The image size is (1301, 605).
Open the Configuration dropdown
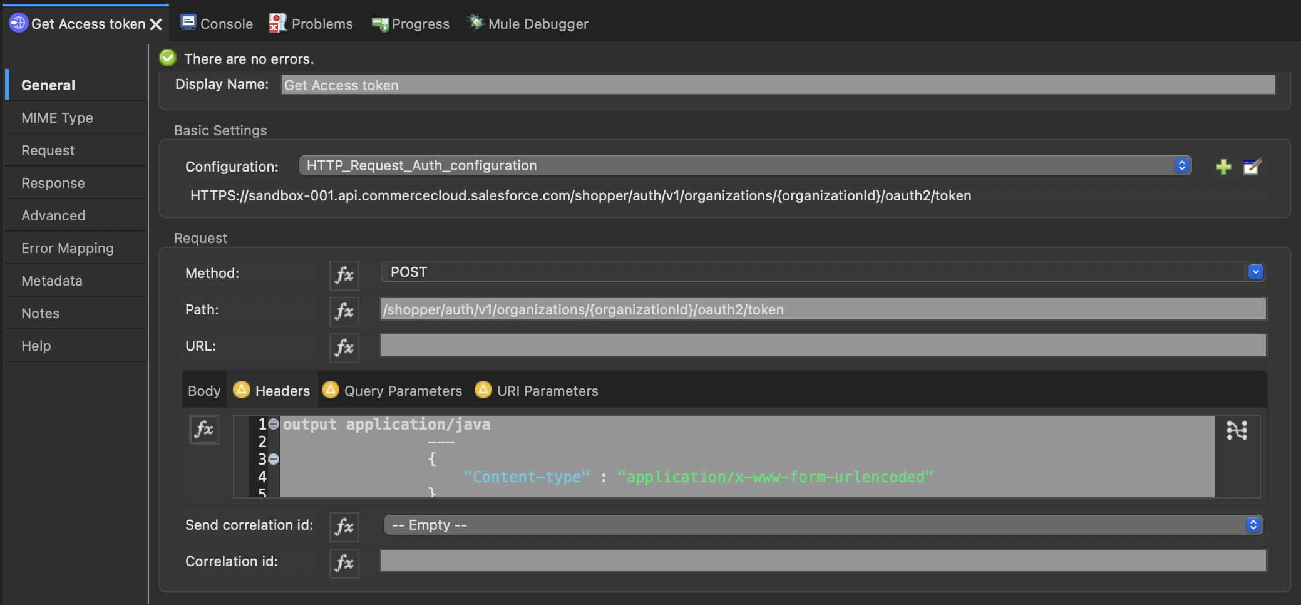(745, 165)
